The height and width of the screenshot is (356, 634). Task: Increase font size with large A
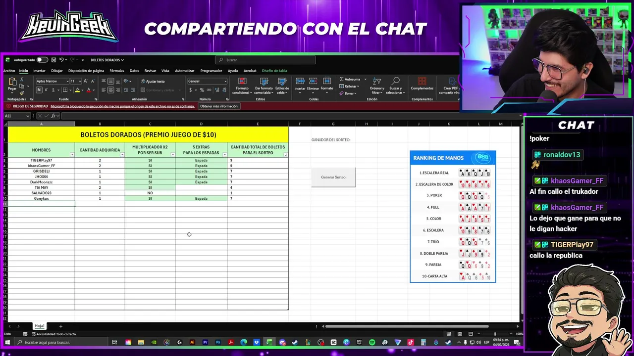[x=85, y=81]
